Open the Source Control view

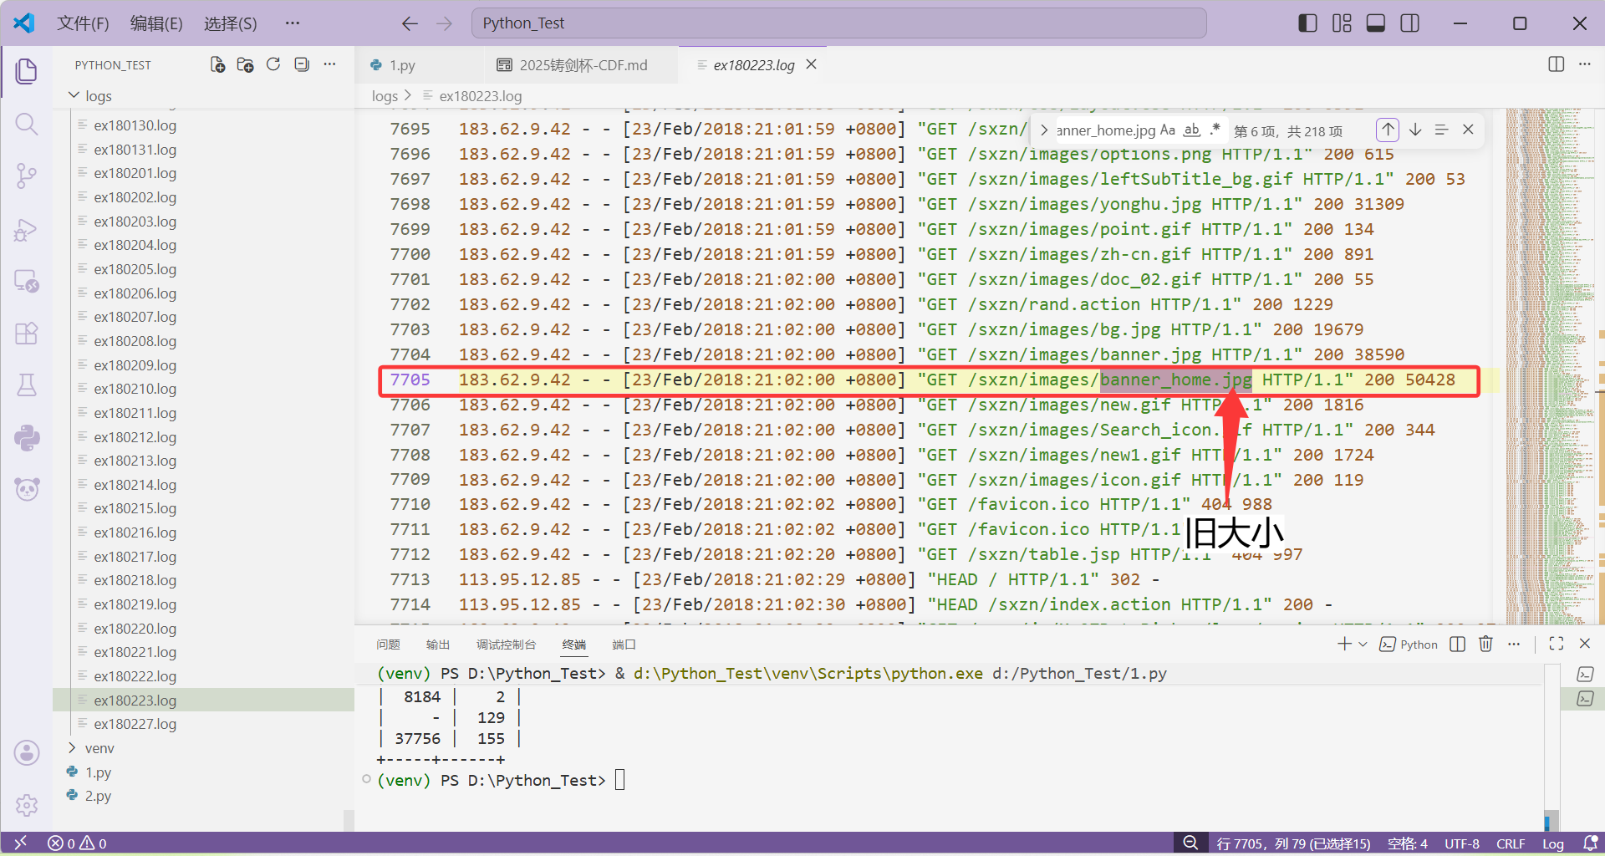point(27,176)
